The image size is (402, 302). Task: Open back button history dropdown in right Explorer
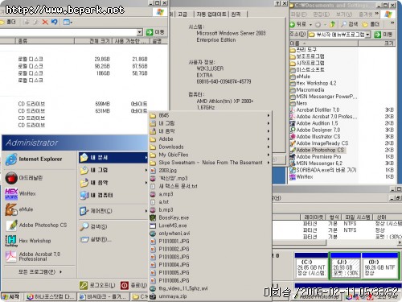(310, 24)
